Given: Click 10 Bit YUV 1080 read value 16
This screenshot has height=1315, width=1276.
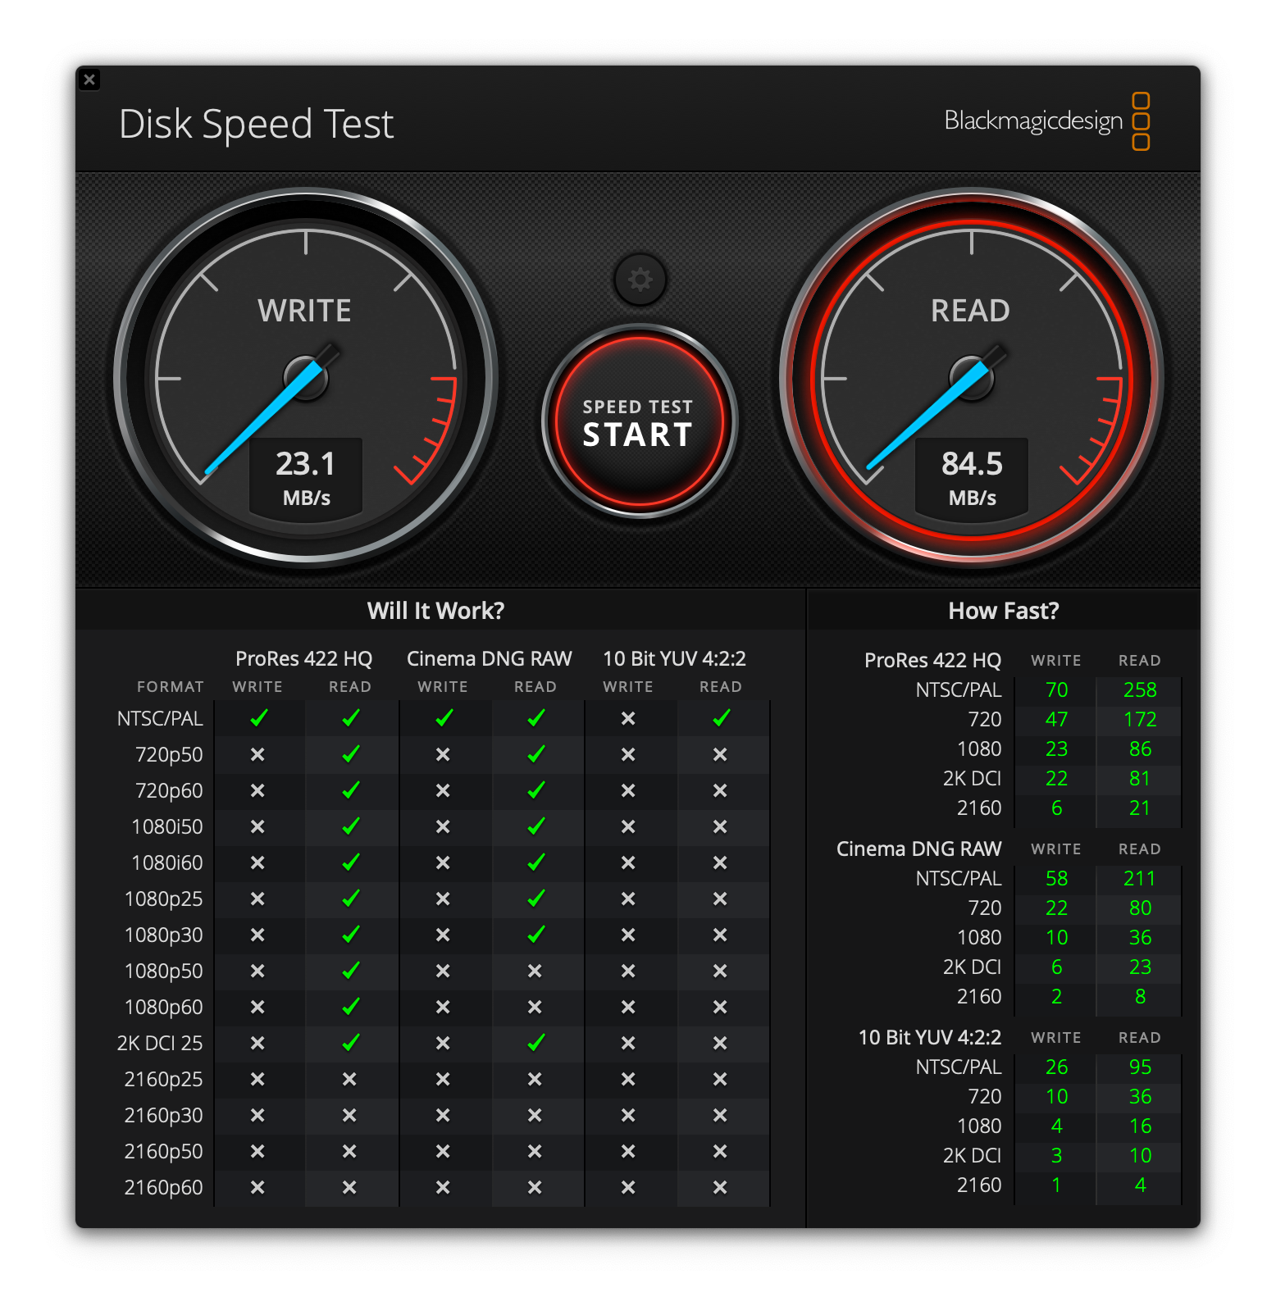Looking at the screenshot, I should (1140, 1126).
